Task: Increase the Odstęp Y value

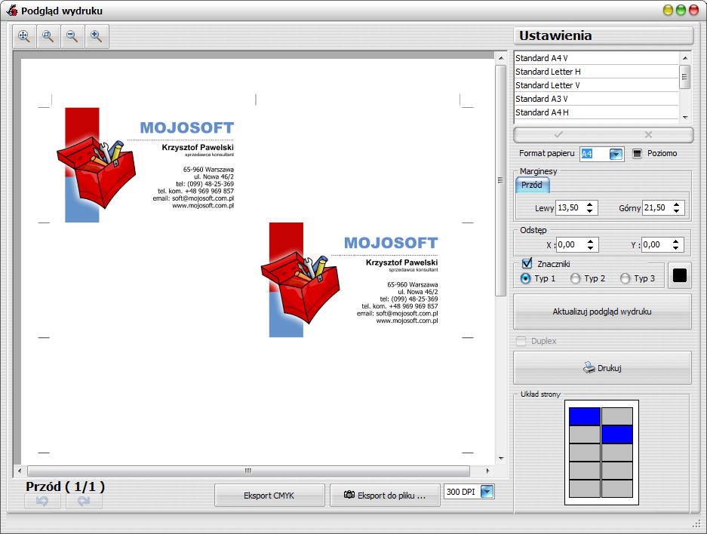Action: (675, 241)
